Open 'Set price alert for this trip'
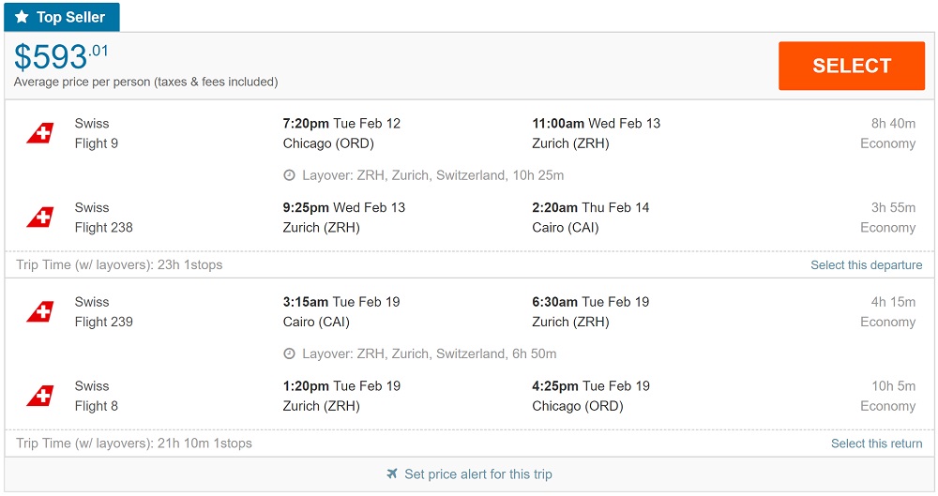 [477, 474]
